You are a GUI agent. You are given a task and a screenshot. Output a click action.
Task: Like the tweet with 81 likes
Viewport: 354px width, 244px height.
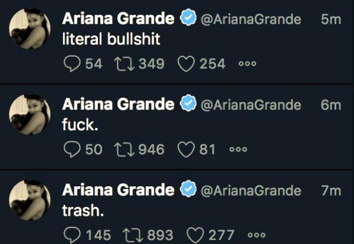click(x=186, y=150)
